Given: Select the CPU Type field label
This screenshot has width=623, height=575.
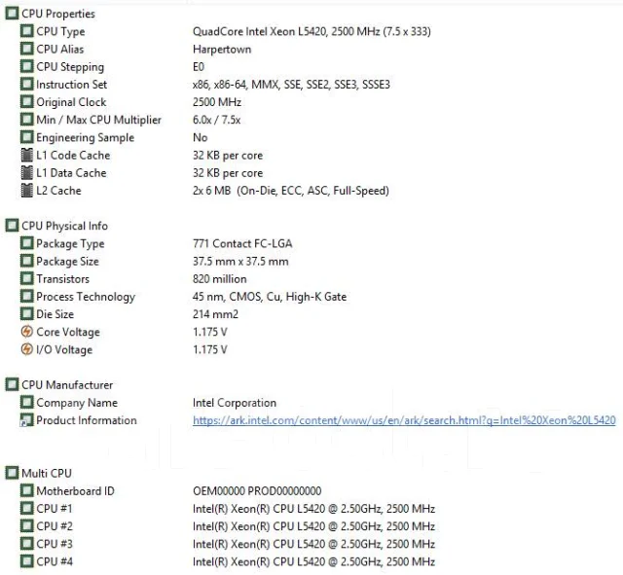Looking at the screenshot, I should click(60, 32).
